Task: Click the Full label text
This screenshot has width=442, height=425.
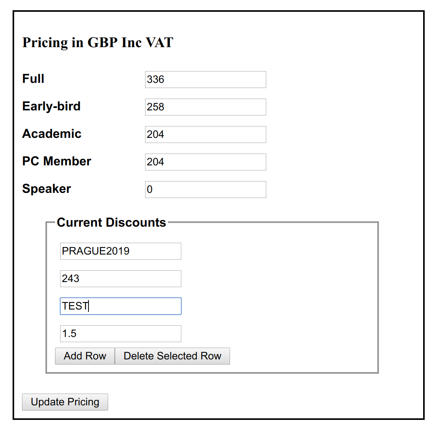Action: click(33, 79)
